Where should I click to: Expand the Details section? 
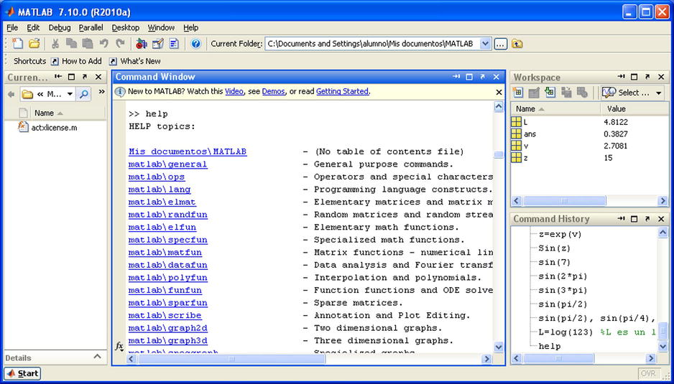[x=98, y=357]
